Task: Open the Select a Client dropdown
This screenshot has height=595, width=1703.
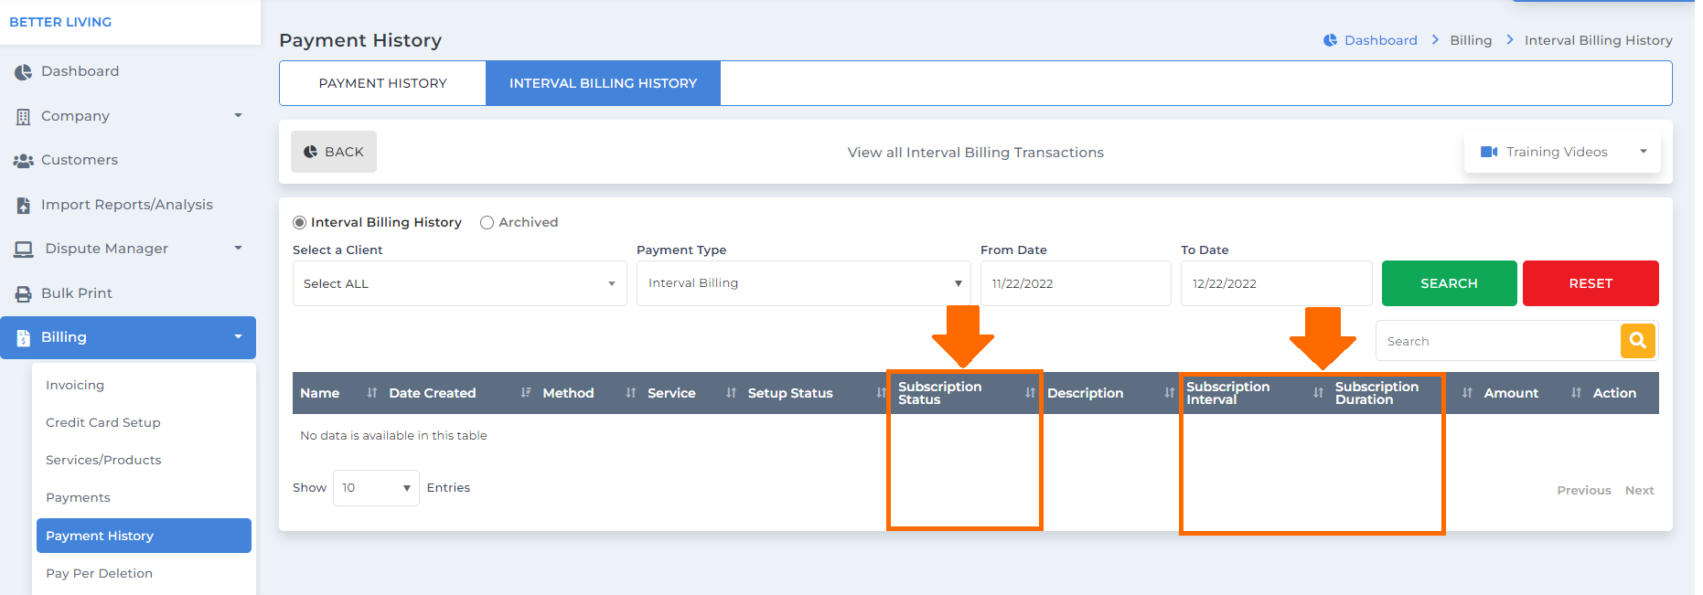Action: point(460,283)
